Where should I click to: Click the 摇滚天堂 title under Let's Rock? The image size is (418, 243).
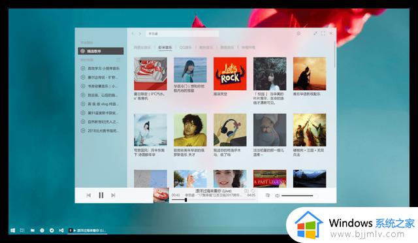221,94
